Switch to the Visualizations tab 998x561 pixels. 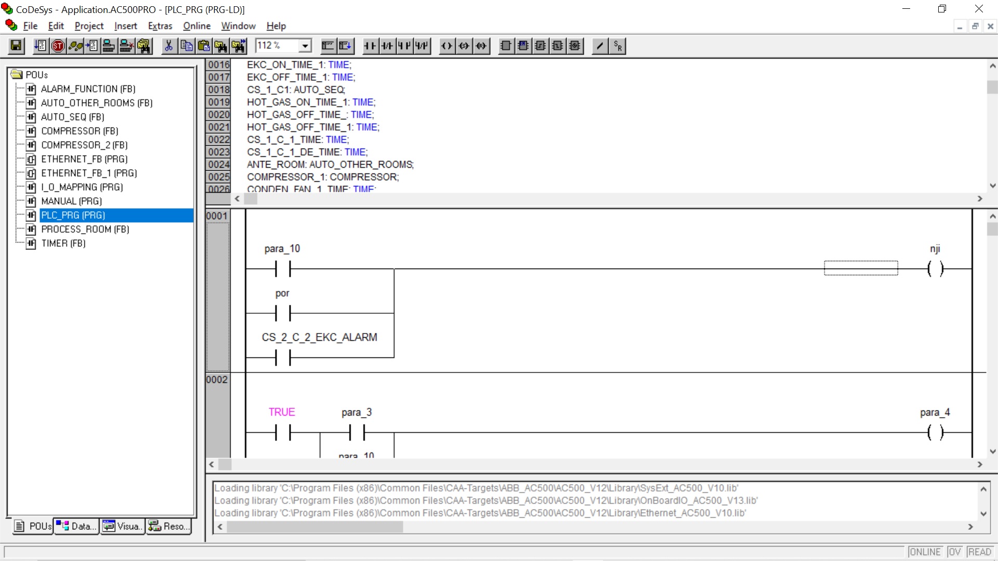pyautogui.click(x=123, y=526)
